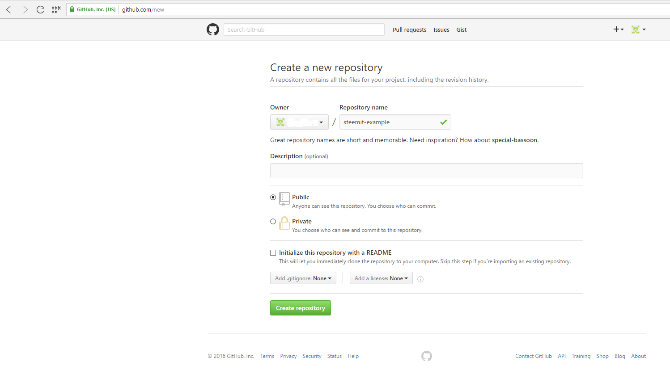Go back with the browser back arrow

9,9
